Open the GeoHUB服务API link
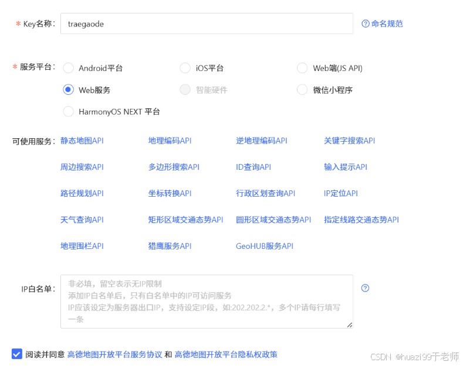The image size is (470, 366). 265,246
